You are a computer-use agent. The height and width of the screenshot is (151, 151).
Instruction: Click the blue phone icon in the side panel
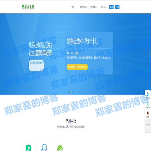pyautogui.click(x=148, y=104)
